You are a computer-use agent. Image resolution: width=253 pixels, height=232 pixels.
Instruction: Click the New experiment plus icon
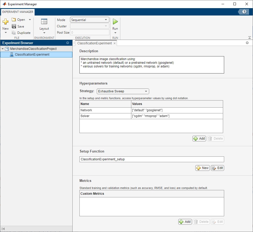coord(6,22)
